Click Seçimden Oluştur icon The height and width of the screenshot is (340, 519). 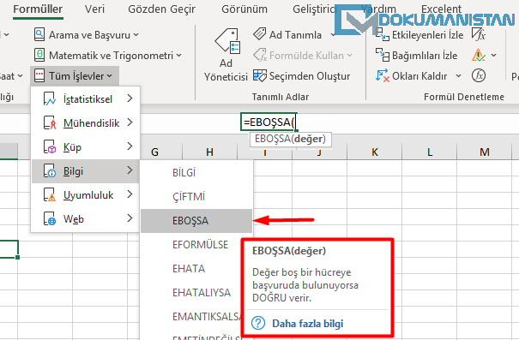[259, 75]
